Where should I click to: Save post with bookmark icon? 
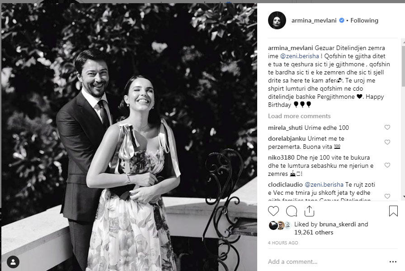(393, 211)
